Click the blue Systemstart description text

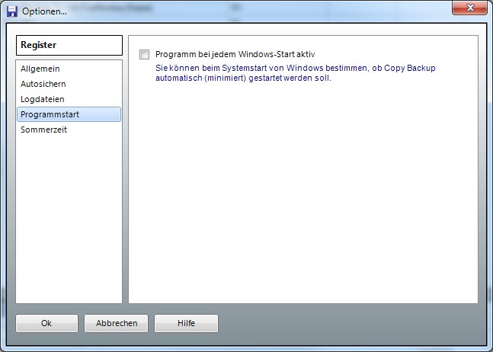pos(294,68)
